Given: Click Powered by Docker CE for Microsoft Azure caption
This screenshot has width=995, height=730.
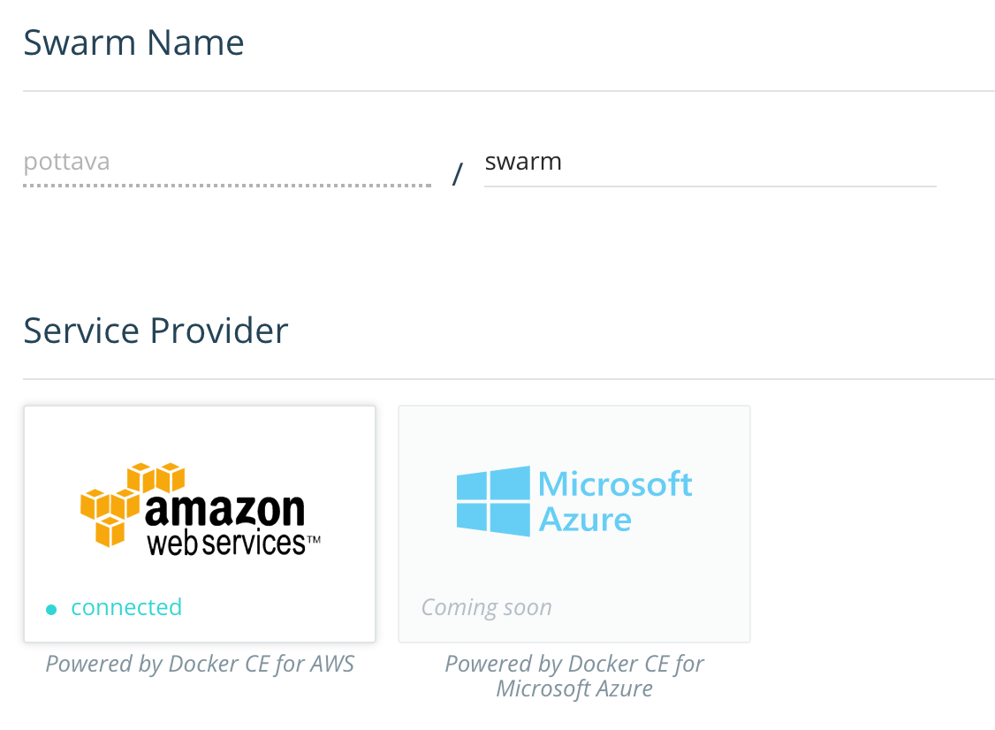Looking at the screenshot, I should [574, 676].
